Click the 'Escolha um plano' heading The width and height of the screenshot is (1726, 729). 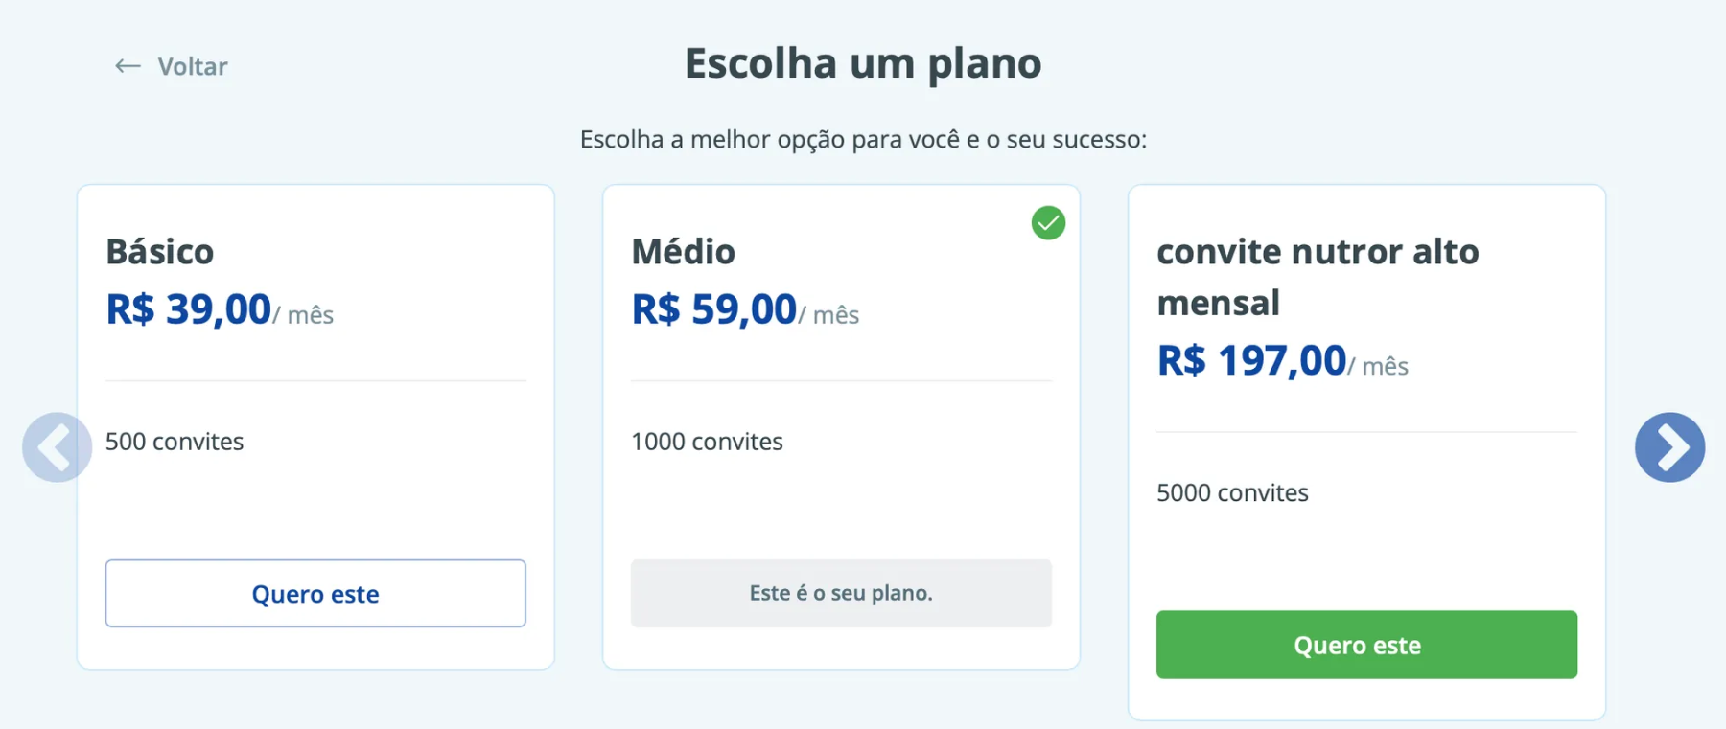click(863, 64)
